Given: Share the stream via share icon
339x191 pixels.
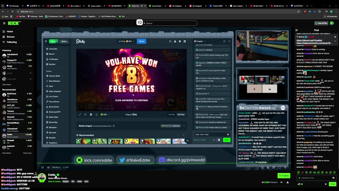Looking at the screenshot, I should pos(281,182).
